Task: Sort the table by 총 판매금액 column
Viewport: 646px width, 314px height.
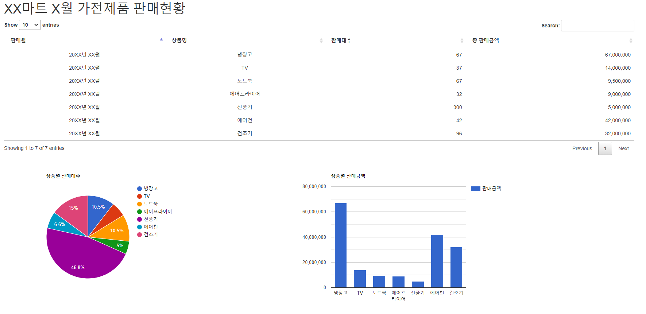Action: click(x=550, y=40)
